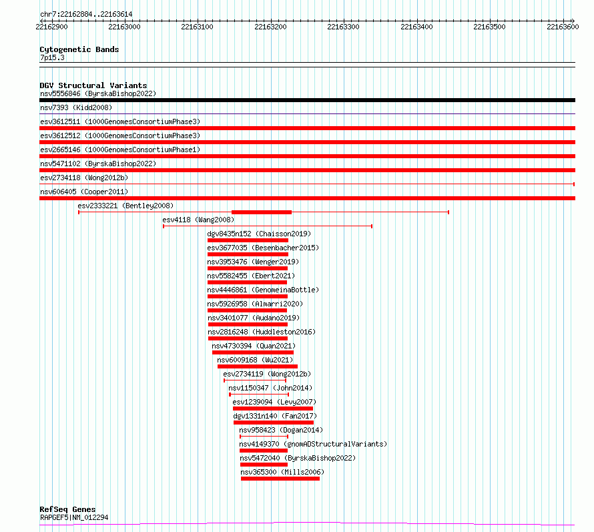594x532 pixels.
Task: Click nsv5582455 (Ebert2021) label
Action: pyautogui.click(x=251, y=276)
